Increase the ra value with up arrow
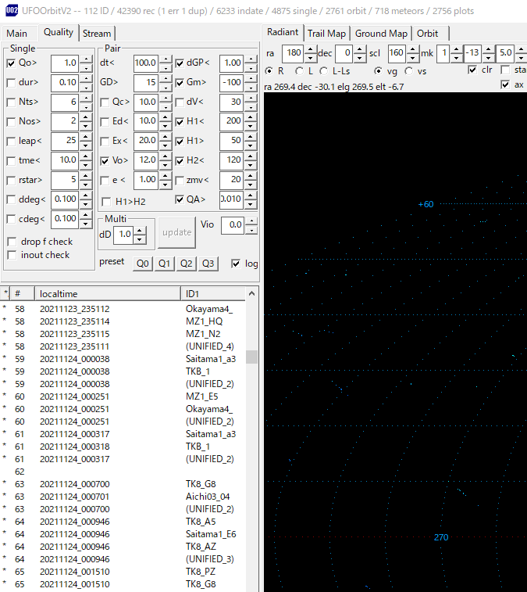527x592 pixels. click(x=310, y=49)
